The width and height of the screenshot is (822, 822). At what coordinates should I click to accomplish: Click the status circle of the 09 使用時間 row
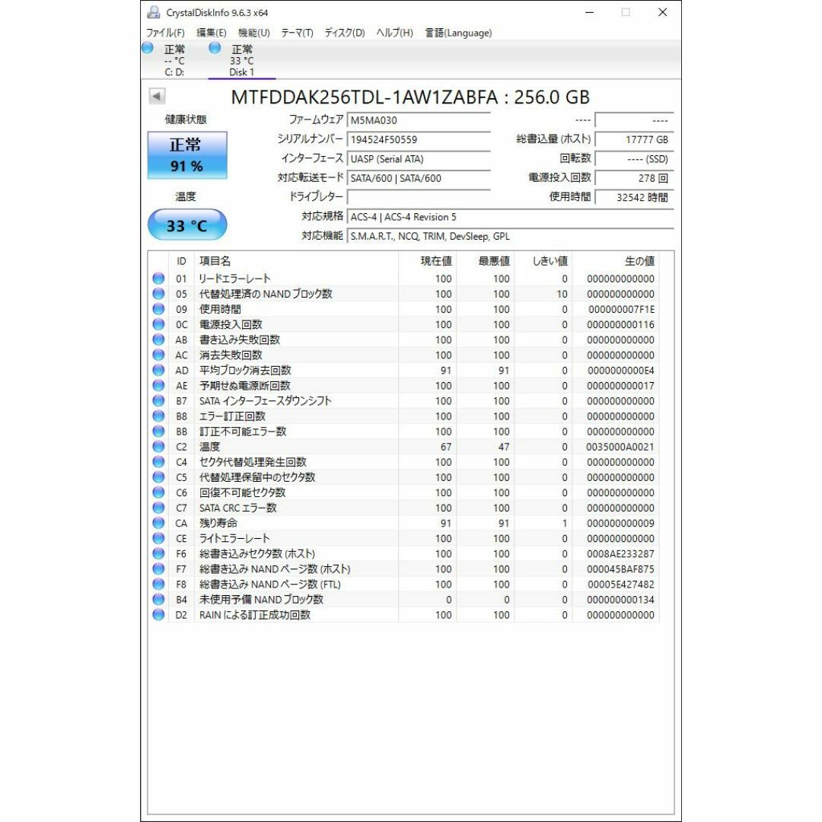click(x=158, y=309)
